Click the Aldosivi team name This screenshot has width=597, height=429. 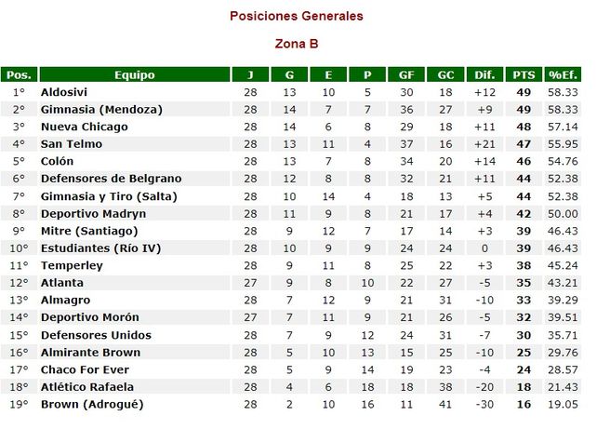(65, 92)
